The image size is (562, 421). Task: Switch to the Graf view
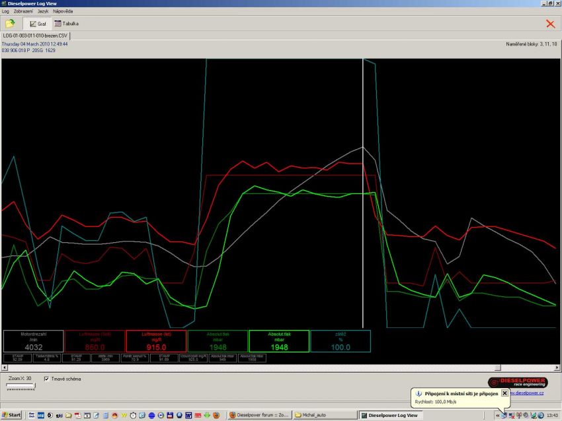[38, 24]
